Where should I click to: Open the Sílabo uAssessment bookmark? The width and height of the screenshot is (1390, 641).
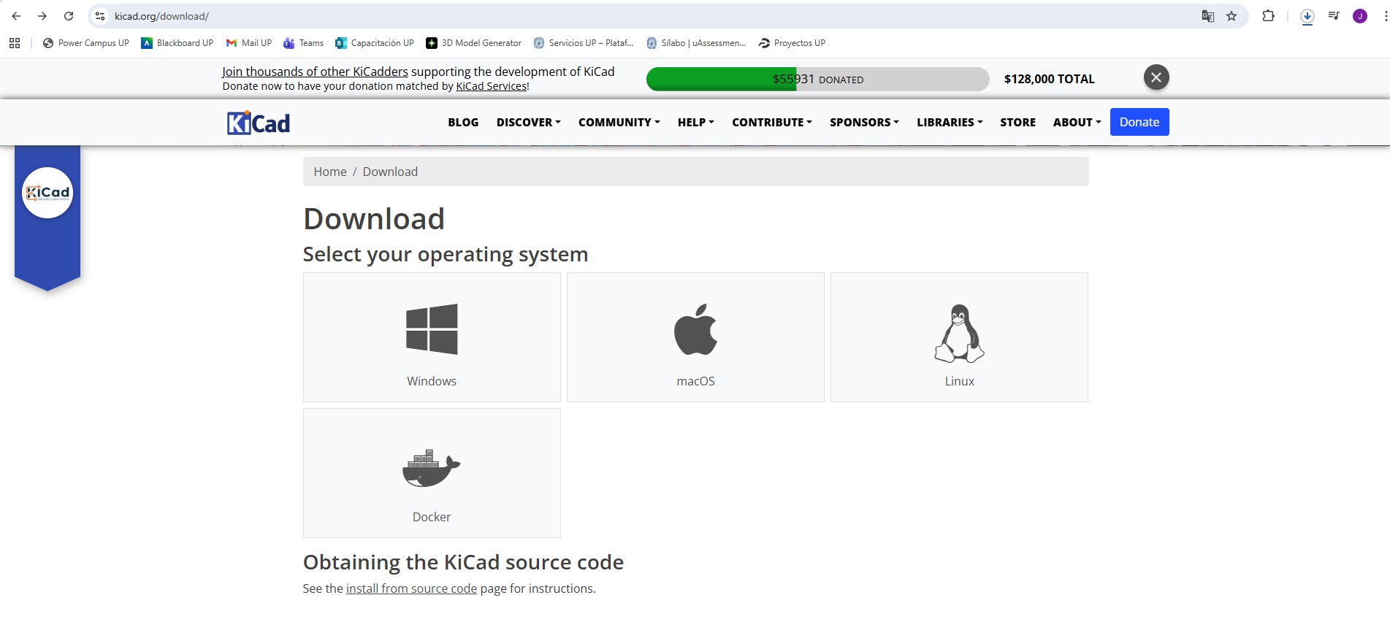[696, 43]
